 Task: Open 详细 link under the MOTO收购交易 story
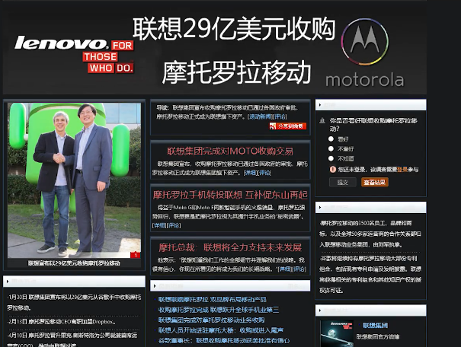tap(251, 173)
